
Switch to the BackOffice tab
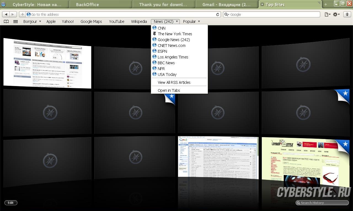(101, 4)
